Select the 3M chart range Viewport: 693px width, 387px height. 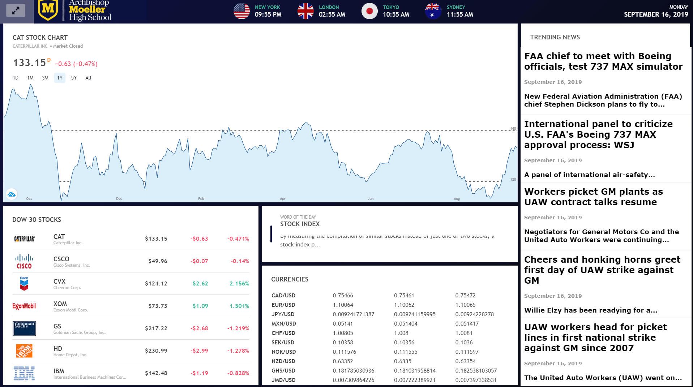(45, 78)
